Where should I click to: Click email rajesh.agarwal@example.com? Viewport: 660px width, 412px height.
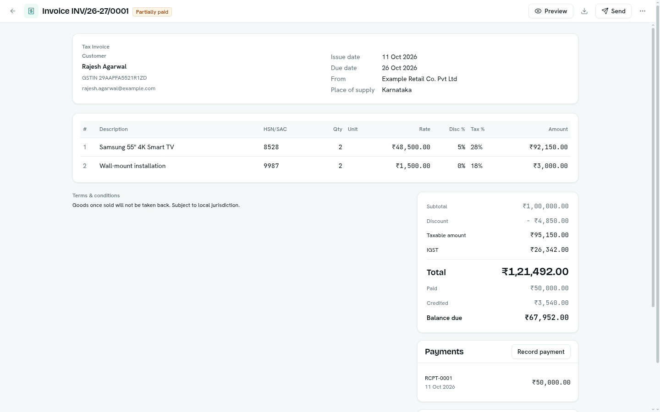point(119,88)
